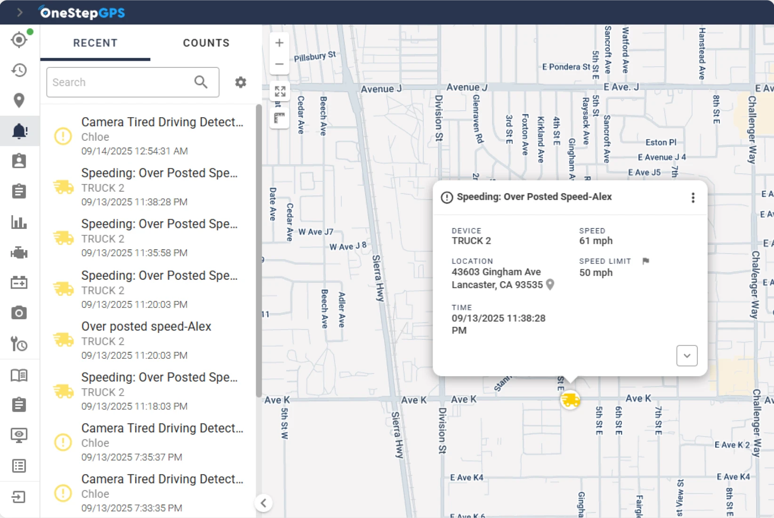Viewport: 774px width, 518px height.
Task: Click TRUCK 2 device value in popup
Action: (x=471, y=241)
